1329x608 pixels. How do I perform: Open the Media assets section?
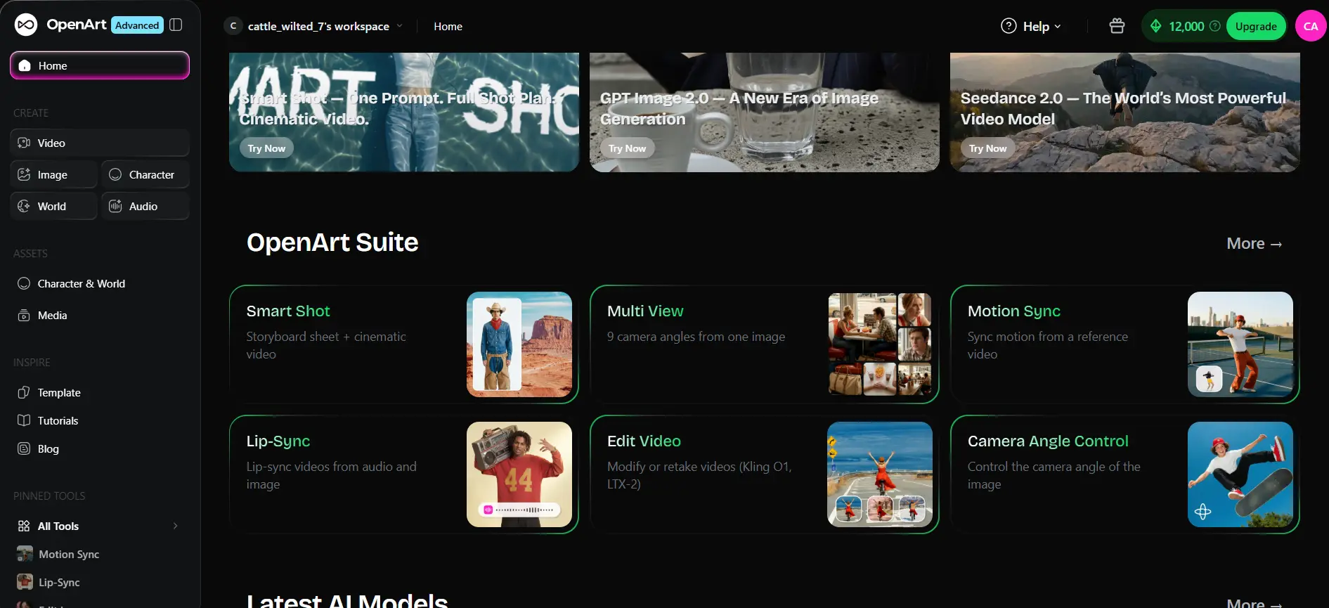click(x=100, y=315)
